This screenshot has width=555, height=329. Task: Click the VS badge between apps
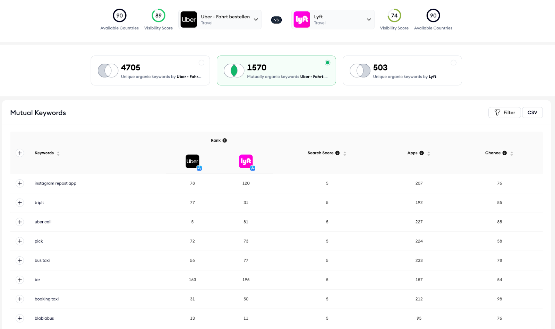276,20
